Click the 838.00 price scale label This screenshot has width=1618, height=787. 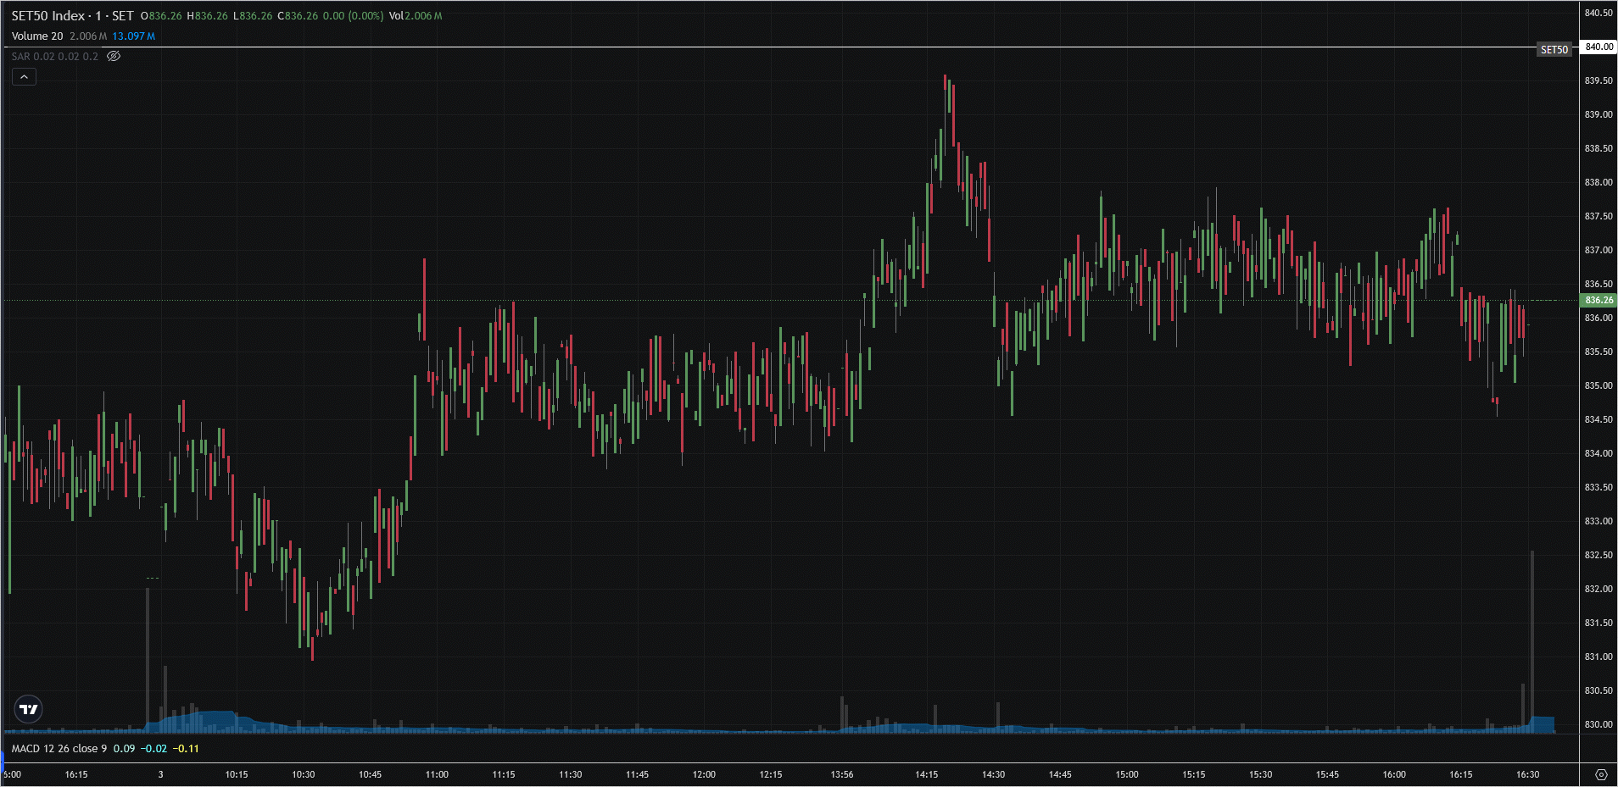[1598, 182]
